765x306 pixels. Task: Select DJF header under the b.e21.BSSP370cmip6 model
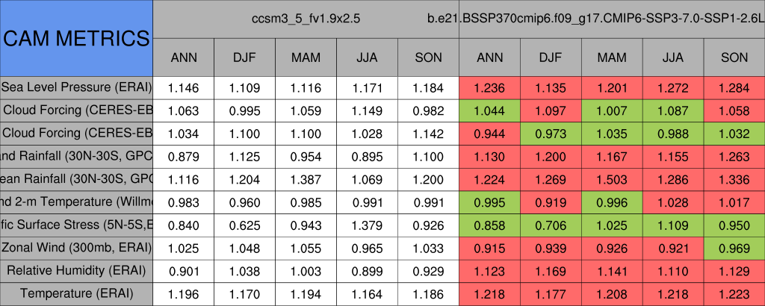pos(551,57)
